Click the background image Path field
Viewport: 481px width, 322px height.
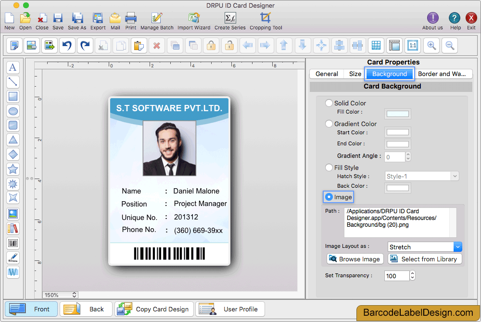click(x=400, y=222)
